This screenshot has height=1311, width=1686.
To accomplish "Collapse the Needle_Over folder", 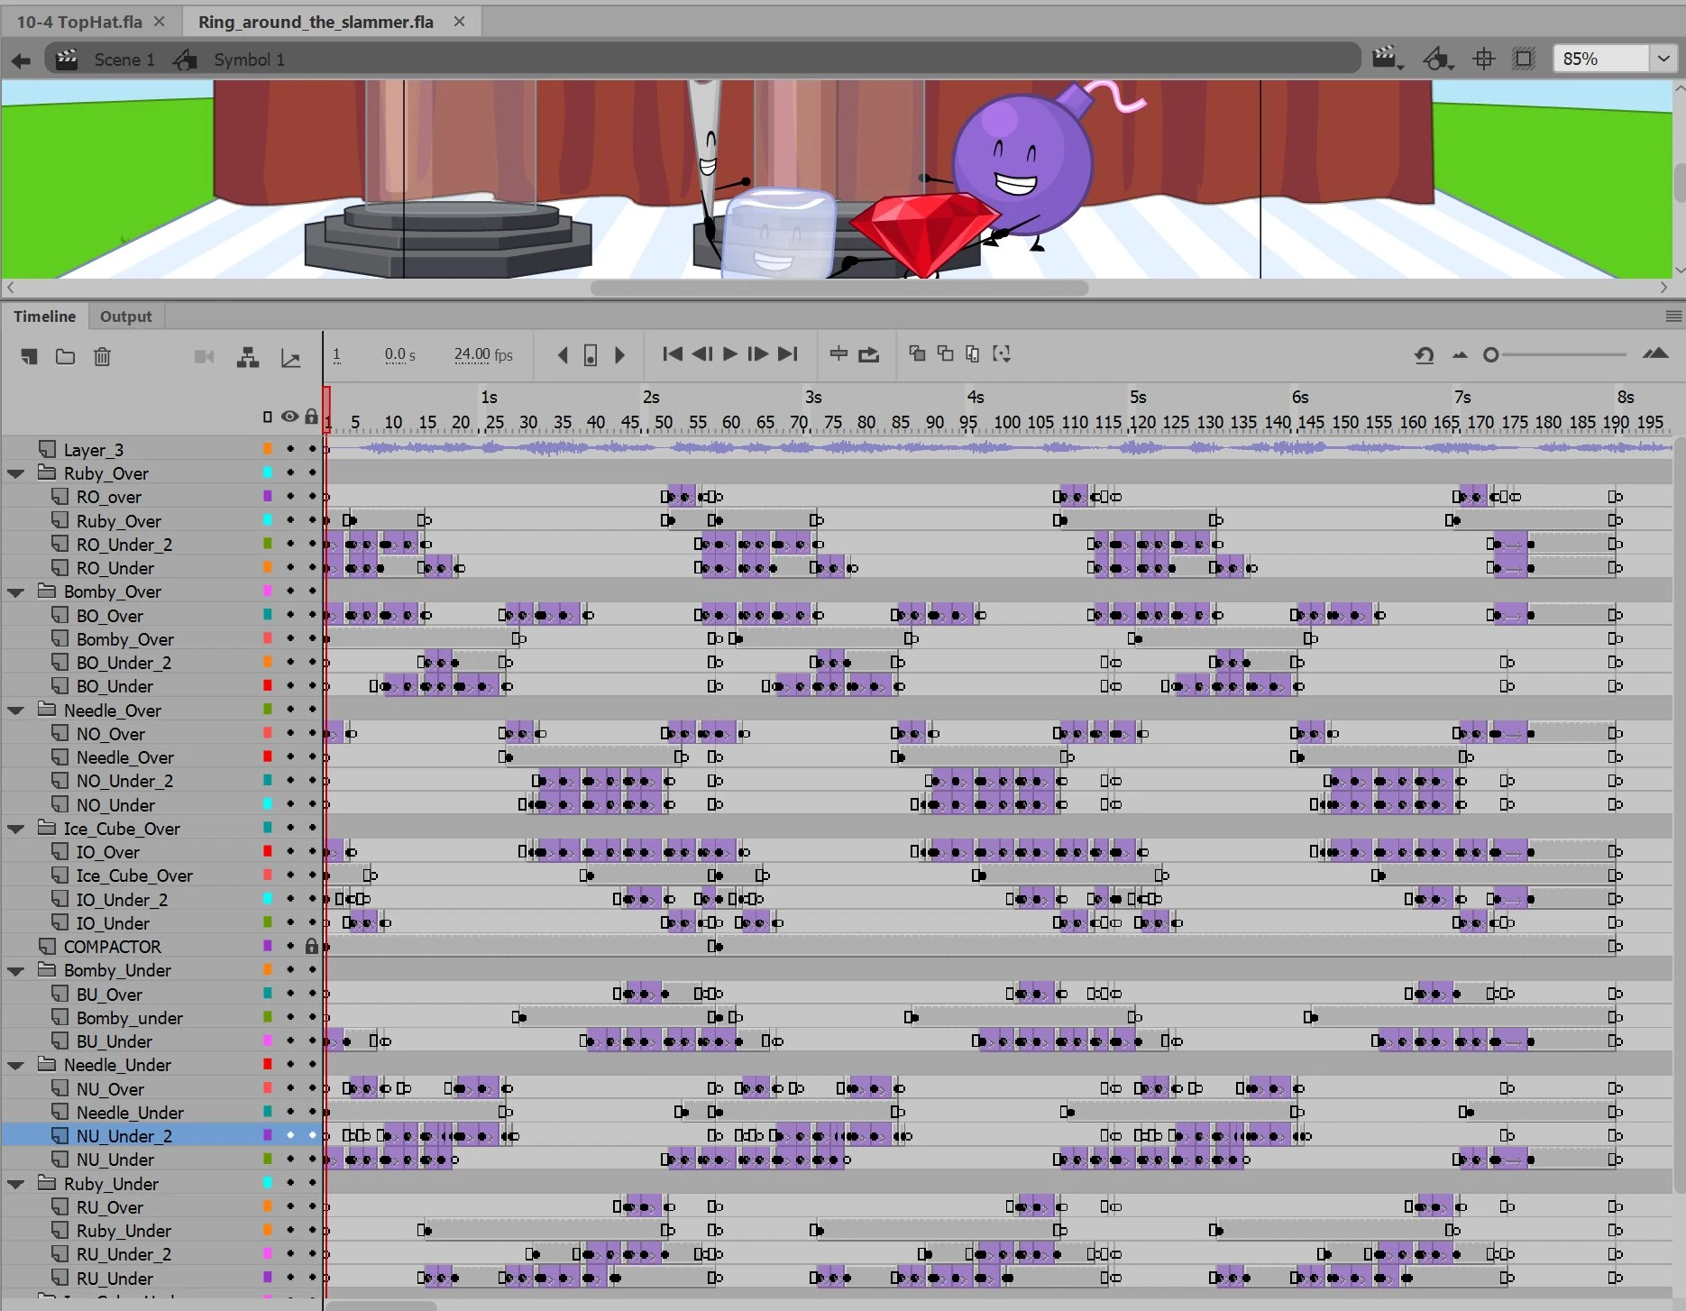I will coord(16,711).
